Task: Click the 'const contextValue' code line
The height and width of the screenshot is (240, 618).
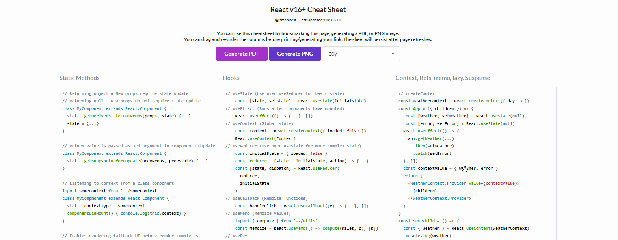Action: click(x=450, y=168)
